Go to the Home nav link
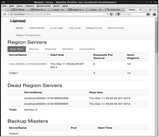 click(19, 28)
